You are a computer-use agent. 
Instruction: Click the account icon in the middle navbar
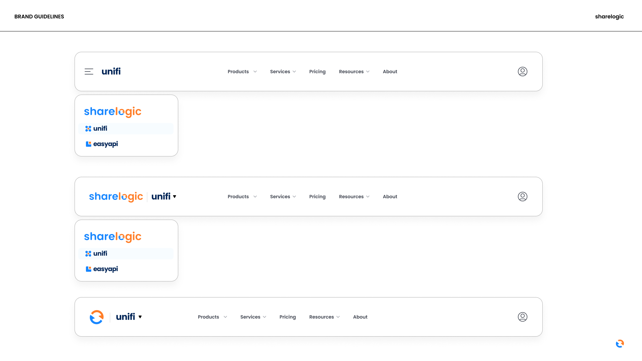523,197
